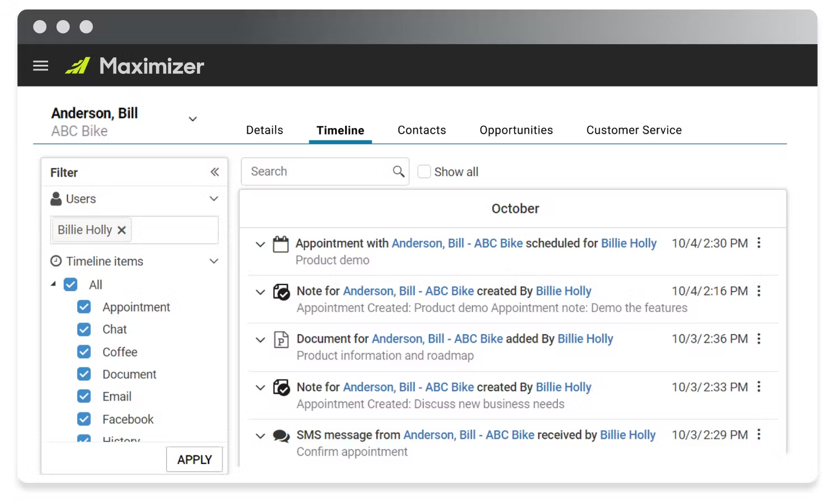
Task: Click the note icon beside the 2:16 PM entry
Action: (281, 291)
